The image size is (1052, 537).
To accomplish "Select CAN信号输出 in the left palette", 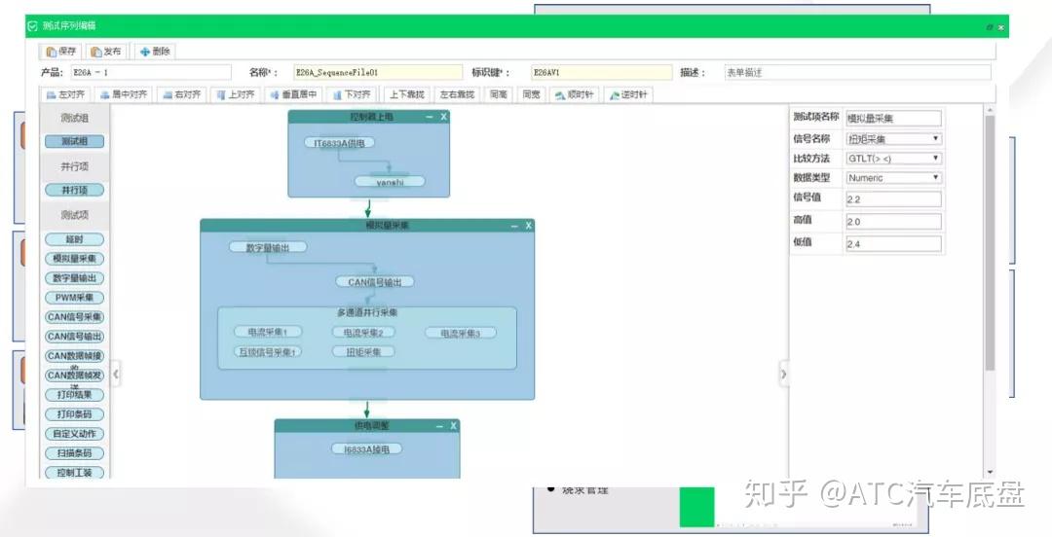I will 74,337.
